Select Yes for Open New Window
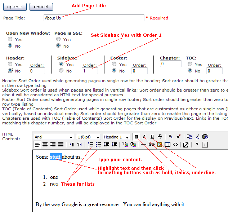The height and width of the screenshot is (212, 228). pyautogui.click(x=10, y=39)
